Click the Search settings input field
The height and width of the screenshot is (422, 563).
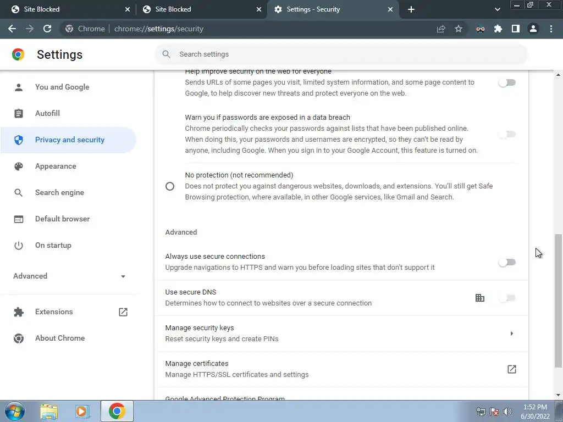click(341, 54)
